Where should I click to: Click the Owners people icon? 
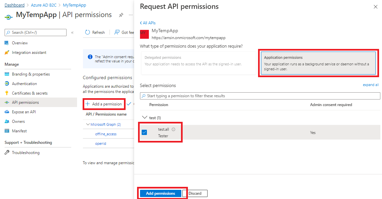[x=7, y=122]
